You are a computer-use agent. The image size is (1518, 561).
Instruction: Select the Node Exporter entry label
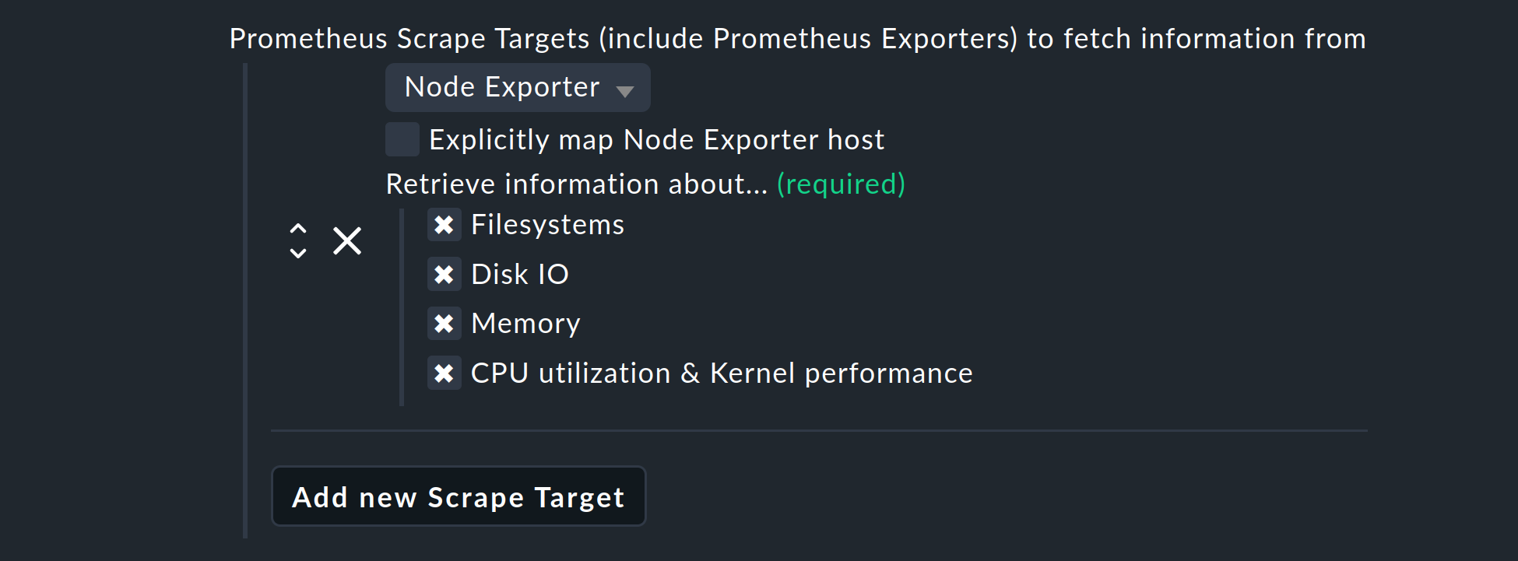(501, 87)
